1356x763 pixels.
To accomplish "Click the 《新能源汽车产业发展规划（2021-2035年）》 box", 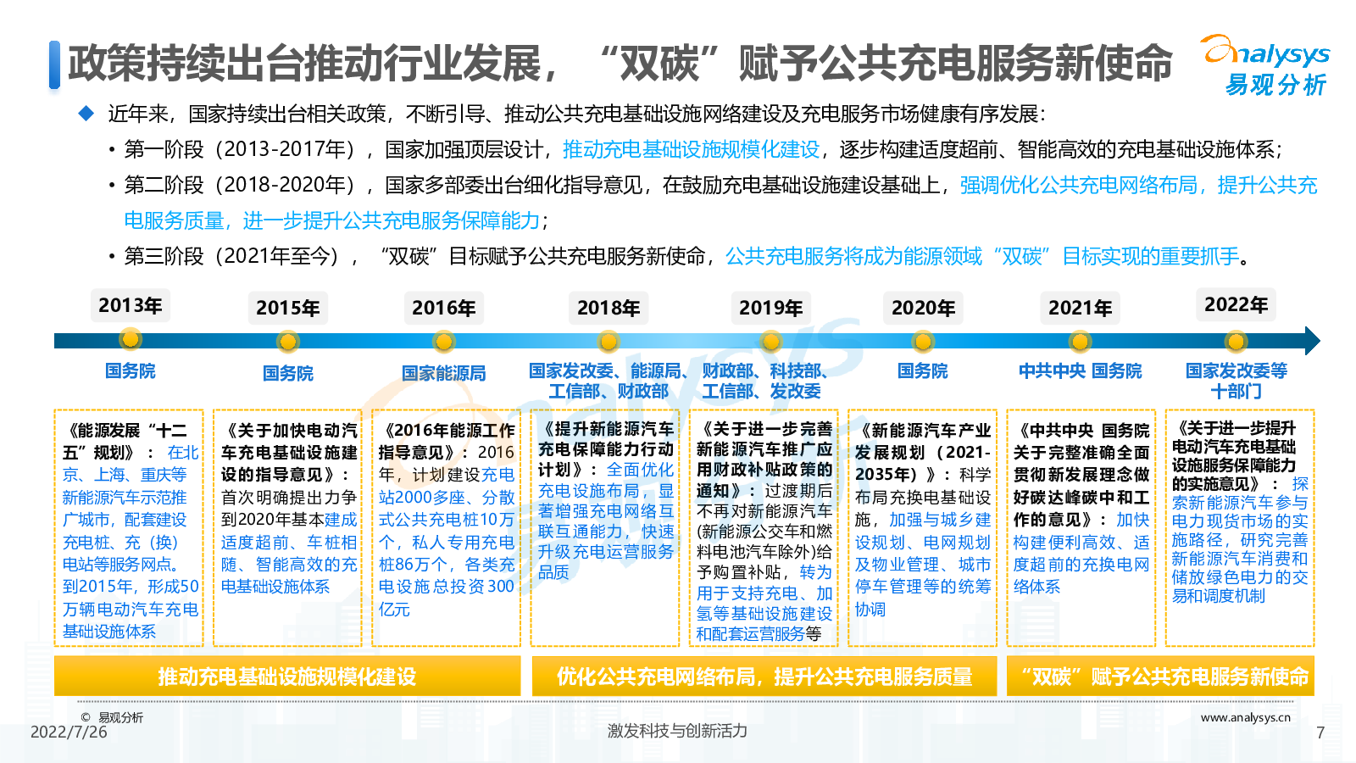I will coord(922,528).
